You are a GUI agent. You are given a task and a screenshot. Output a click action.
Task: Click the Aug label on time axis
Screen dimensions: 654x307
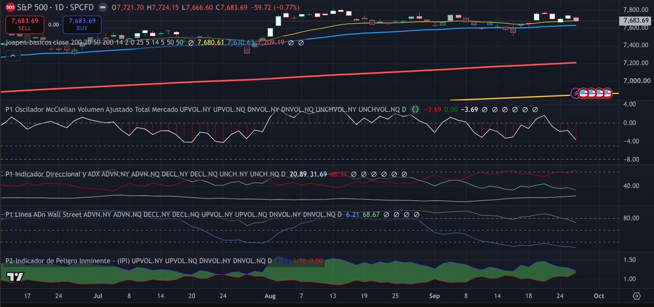click(271, 296)
